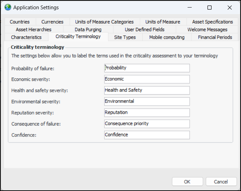The height and width of the screenshot is (191, 241).
Task: Open Units of Measure Categories tab
Action: 104,22
